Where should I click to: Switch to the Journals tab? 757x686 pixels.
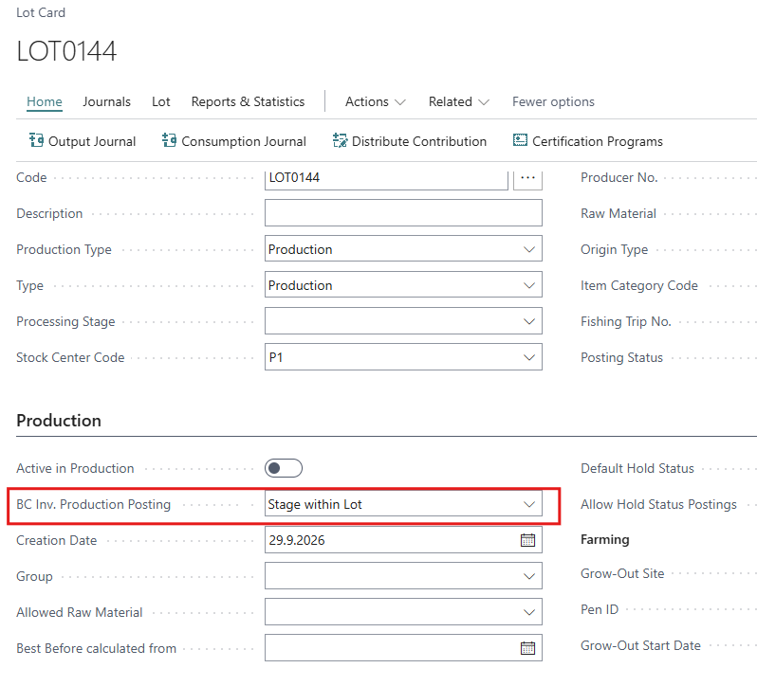click(106, 101)
